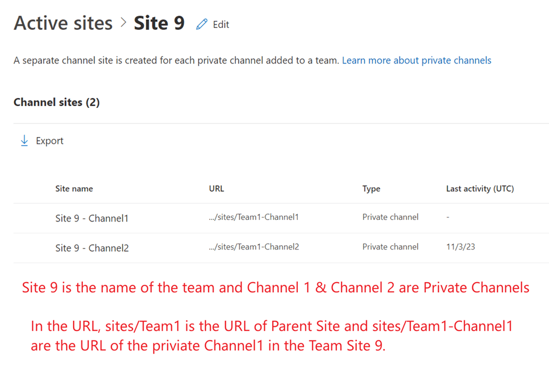Screen dimensions: 549x383
Task: Sort by the Site name column header
Action: [74, 189]
